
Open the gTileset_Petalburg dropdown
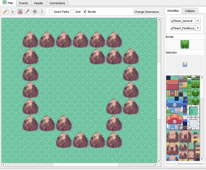[185, 28]
